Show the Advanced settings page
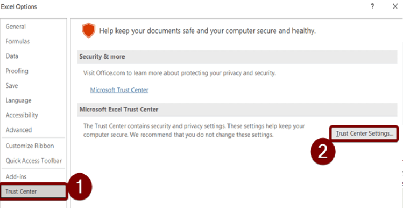This screenshot has height=208, width=403. pyautogui.click(x=19, y=130)
